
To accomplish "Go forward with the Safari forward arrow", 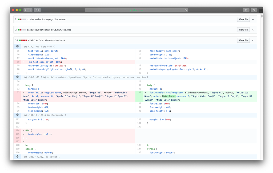I will (x=30, y=10).
